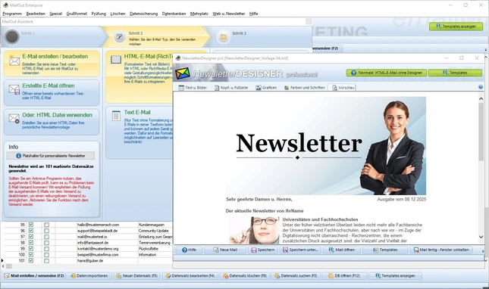The image size is (489, 289).
Task: Click green Templates button in designer header
Action: [x=455, y=73]
